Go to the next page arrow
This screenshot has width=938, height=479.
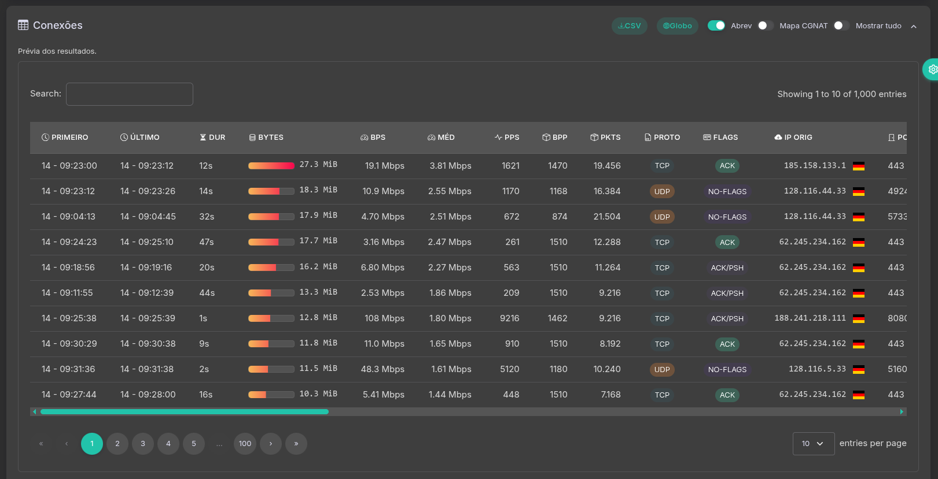[271, 444]
